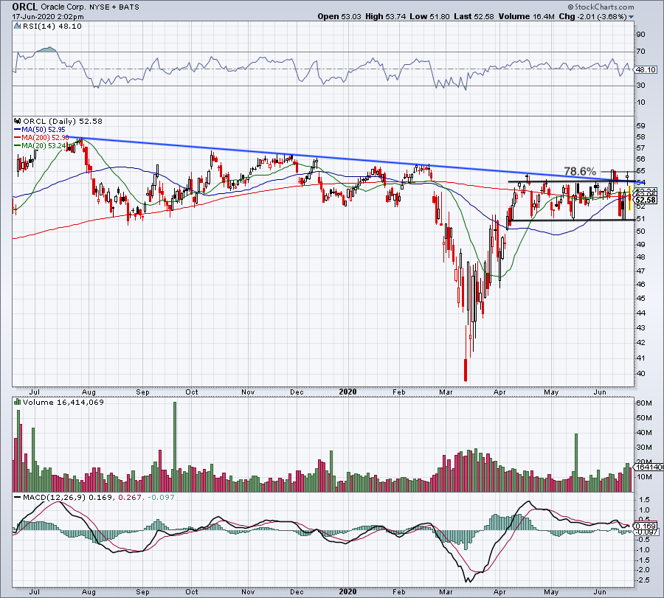Click the MACD legend line icon

pos(18,497)
